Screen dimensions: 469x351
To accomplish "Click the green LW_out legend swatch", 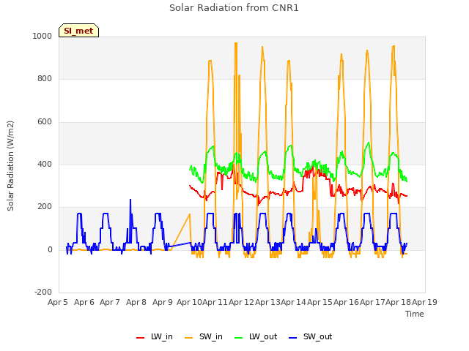I will [238, 338].
